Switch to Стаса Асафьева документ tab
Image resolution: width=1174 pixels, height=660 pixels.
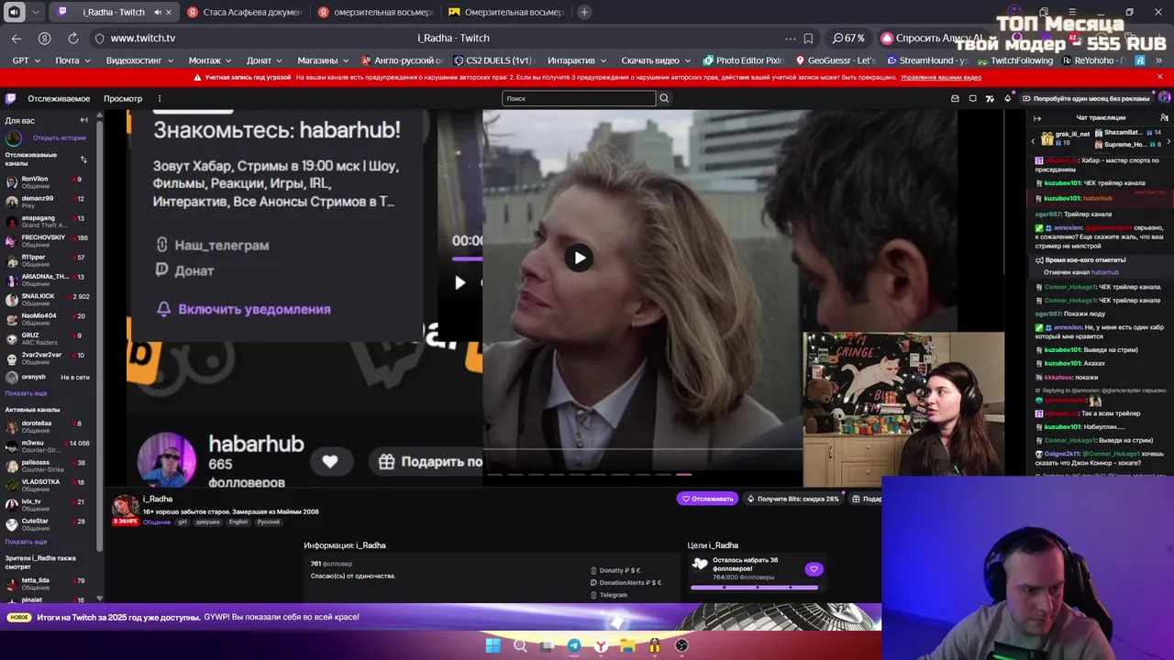click(244, 12)
